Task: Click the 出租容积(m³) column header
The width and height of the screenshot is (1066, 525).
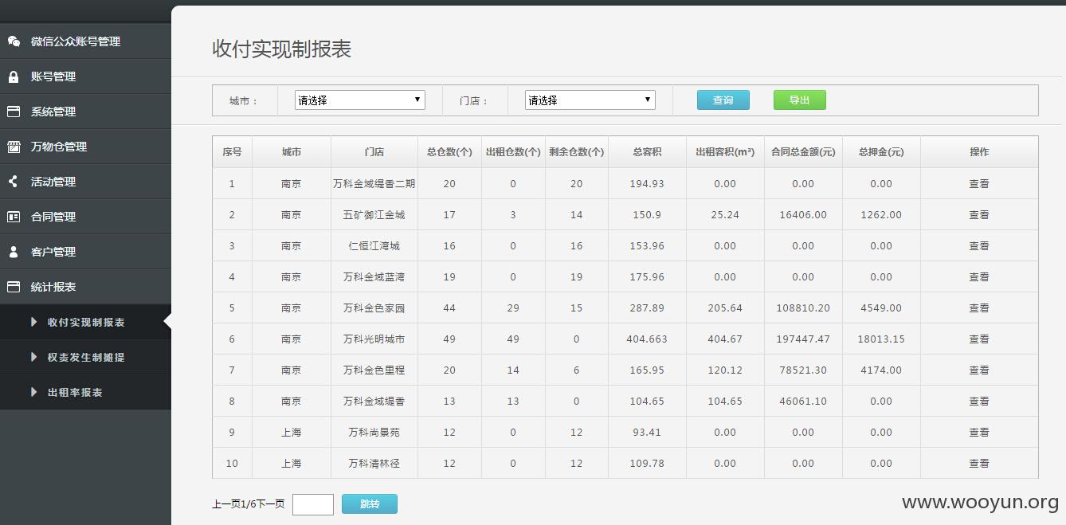Action: click(x=725, y=151)
